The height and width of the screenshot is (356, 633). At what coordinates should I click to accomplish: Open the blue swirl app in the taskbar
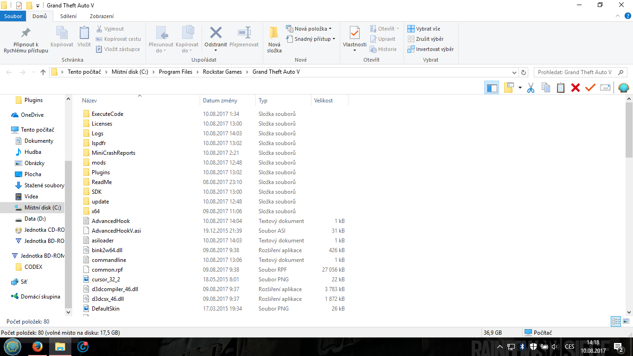click(x=83, y=346)
